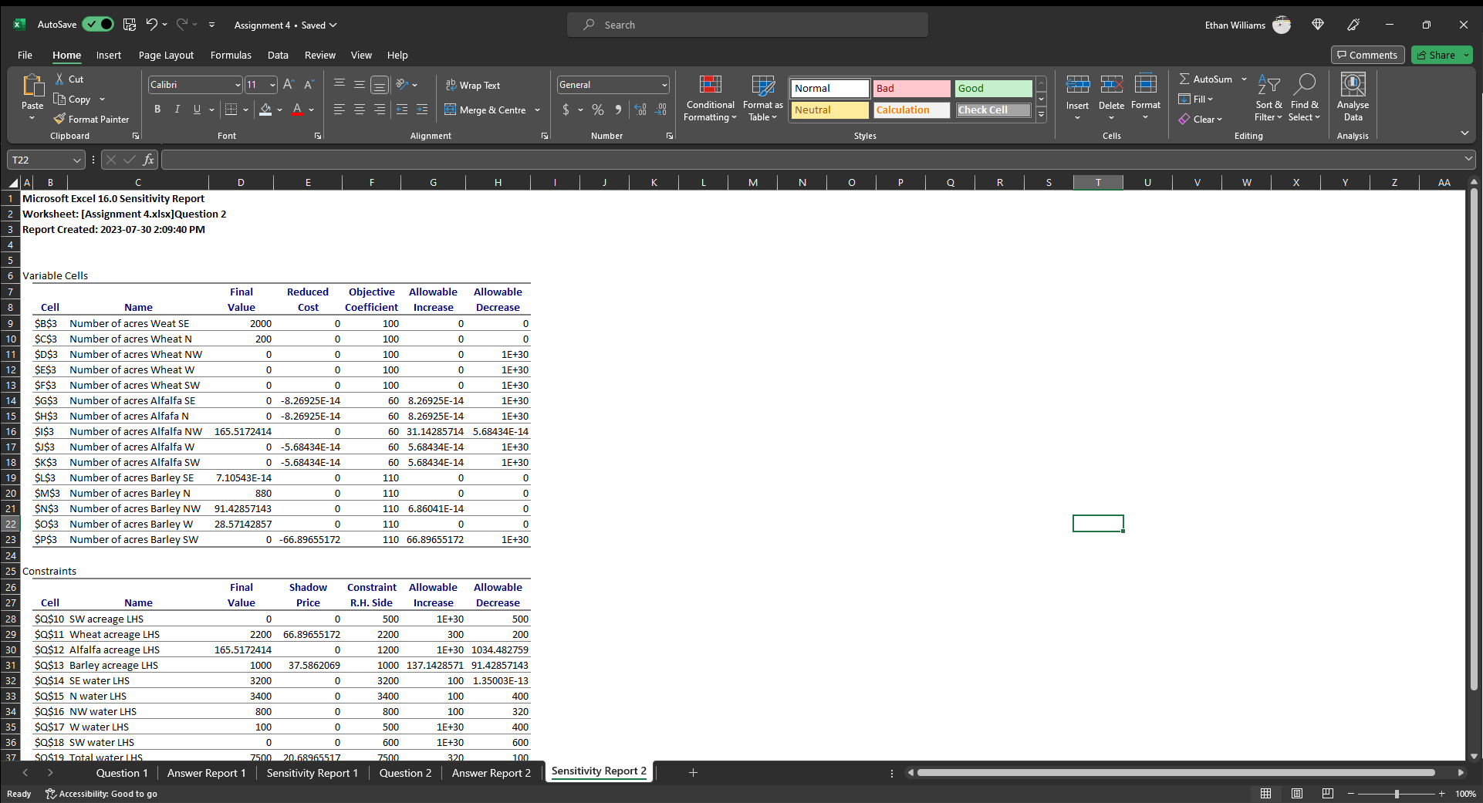Toggle Wrap Text on selected cell
This screenshot has height=803, width=1483.
(473, 85)
